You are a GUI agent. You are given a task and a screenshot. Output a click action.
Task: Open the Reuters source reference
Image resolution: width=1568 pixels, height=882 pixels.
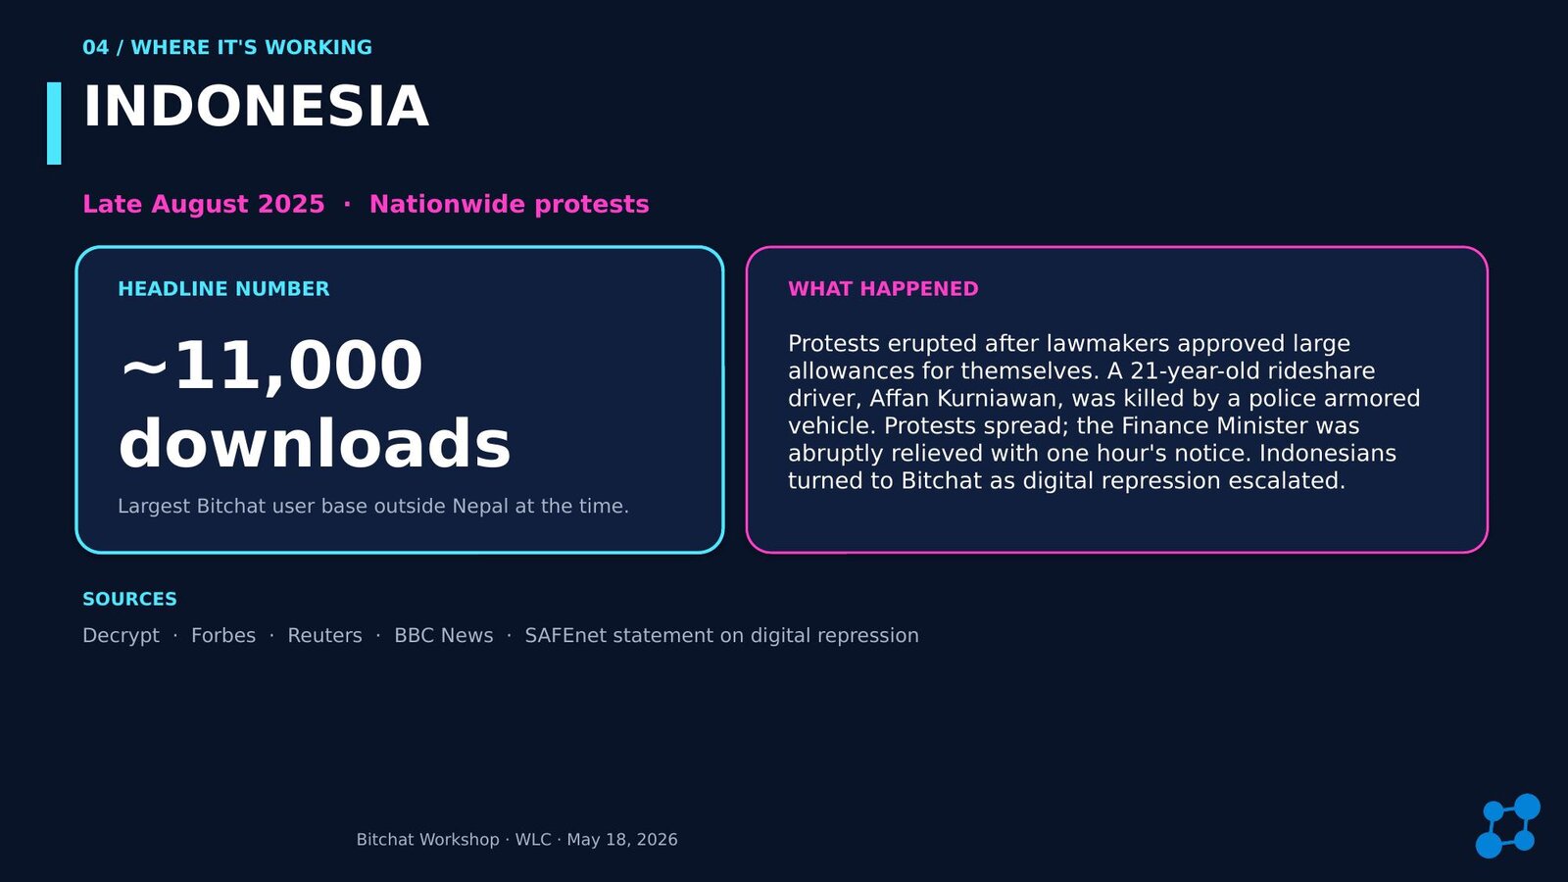pyautogui.click(x=324, y=635)
